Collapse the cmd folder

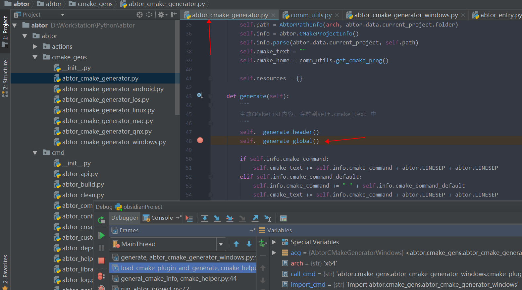(35, 152)
